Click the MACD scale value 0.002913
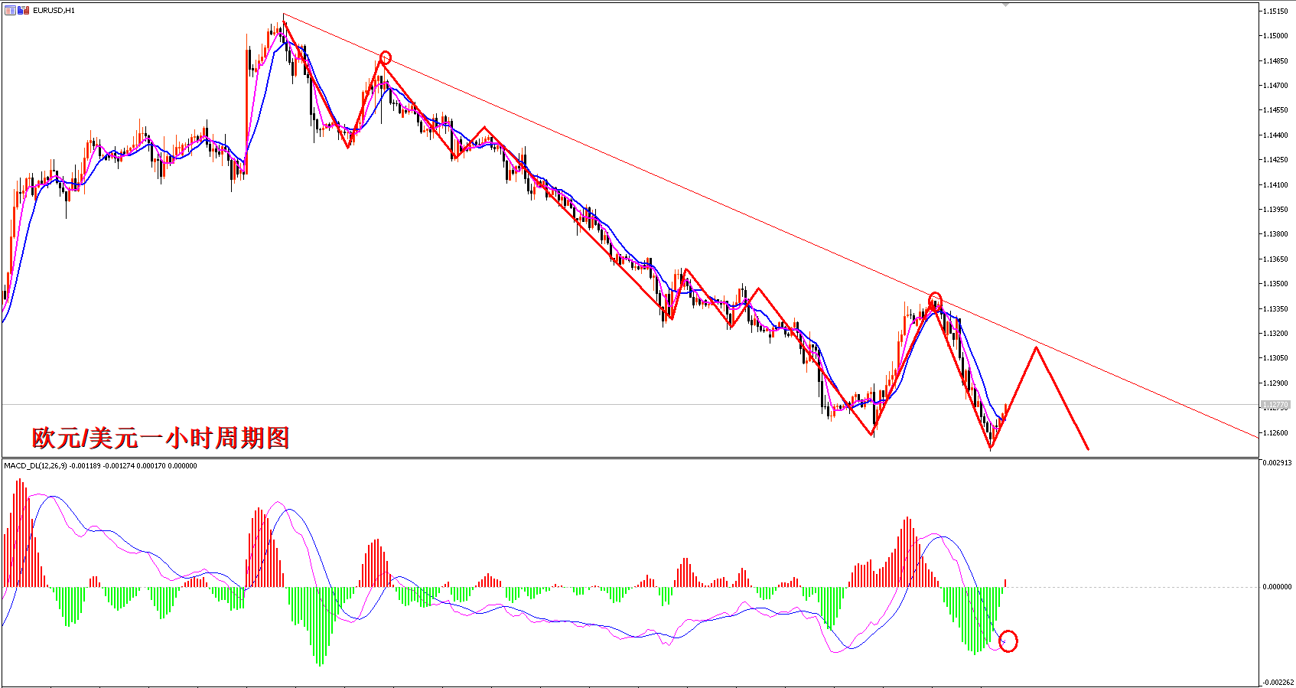 point(1277,463)
